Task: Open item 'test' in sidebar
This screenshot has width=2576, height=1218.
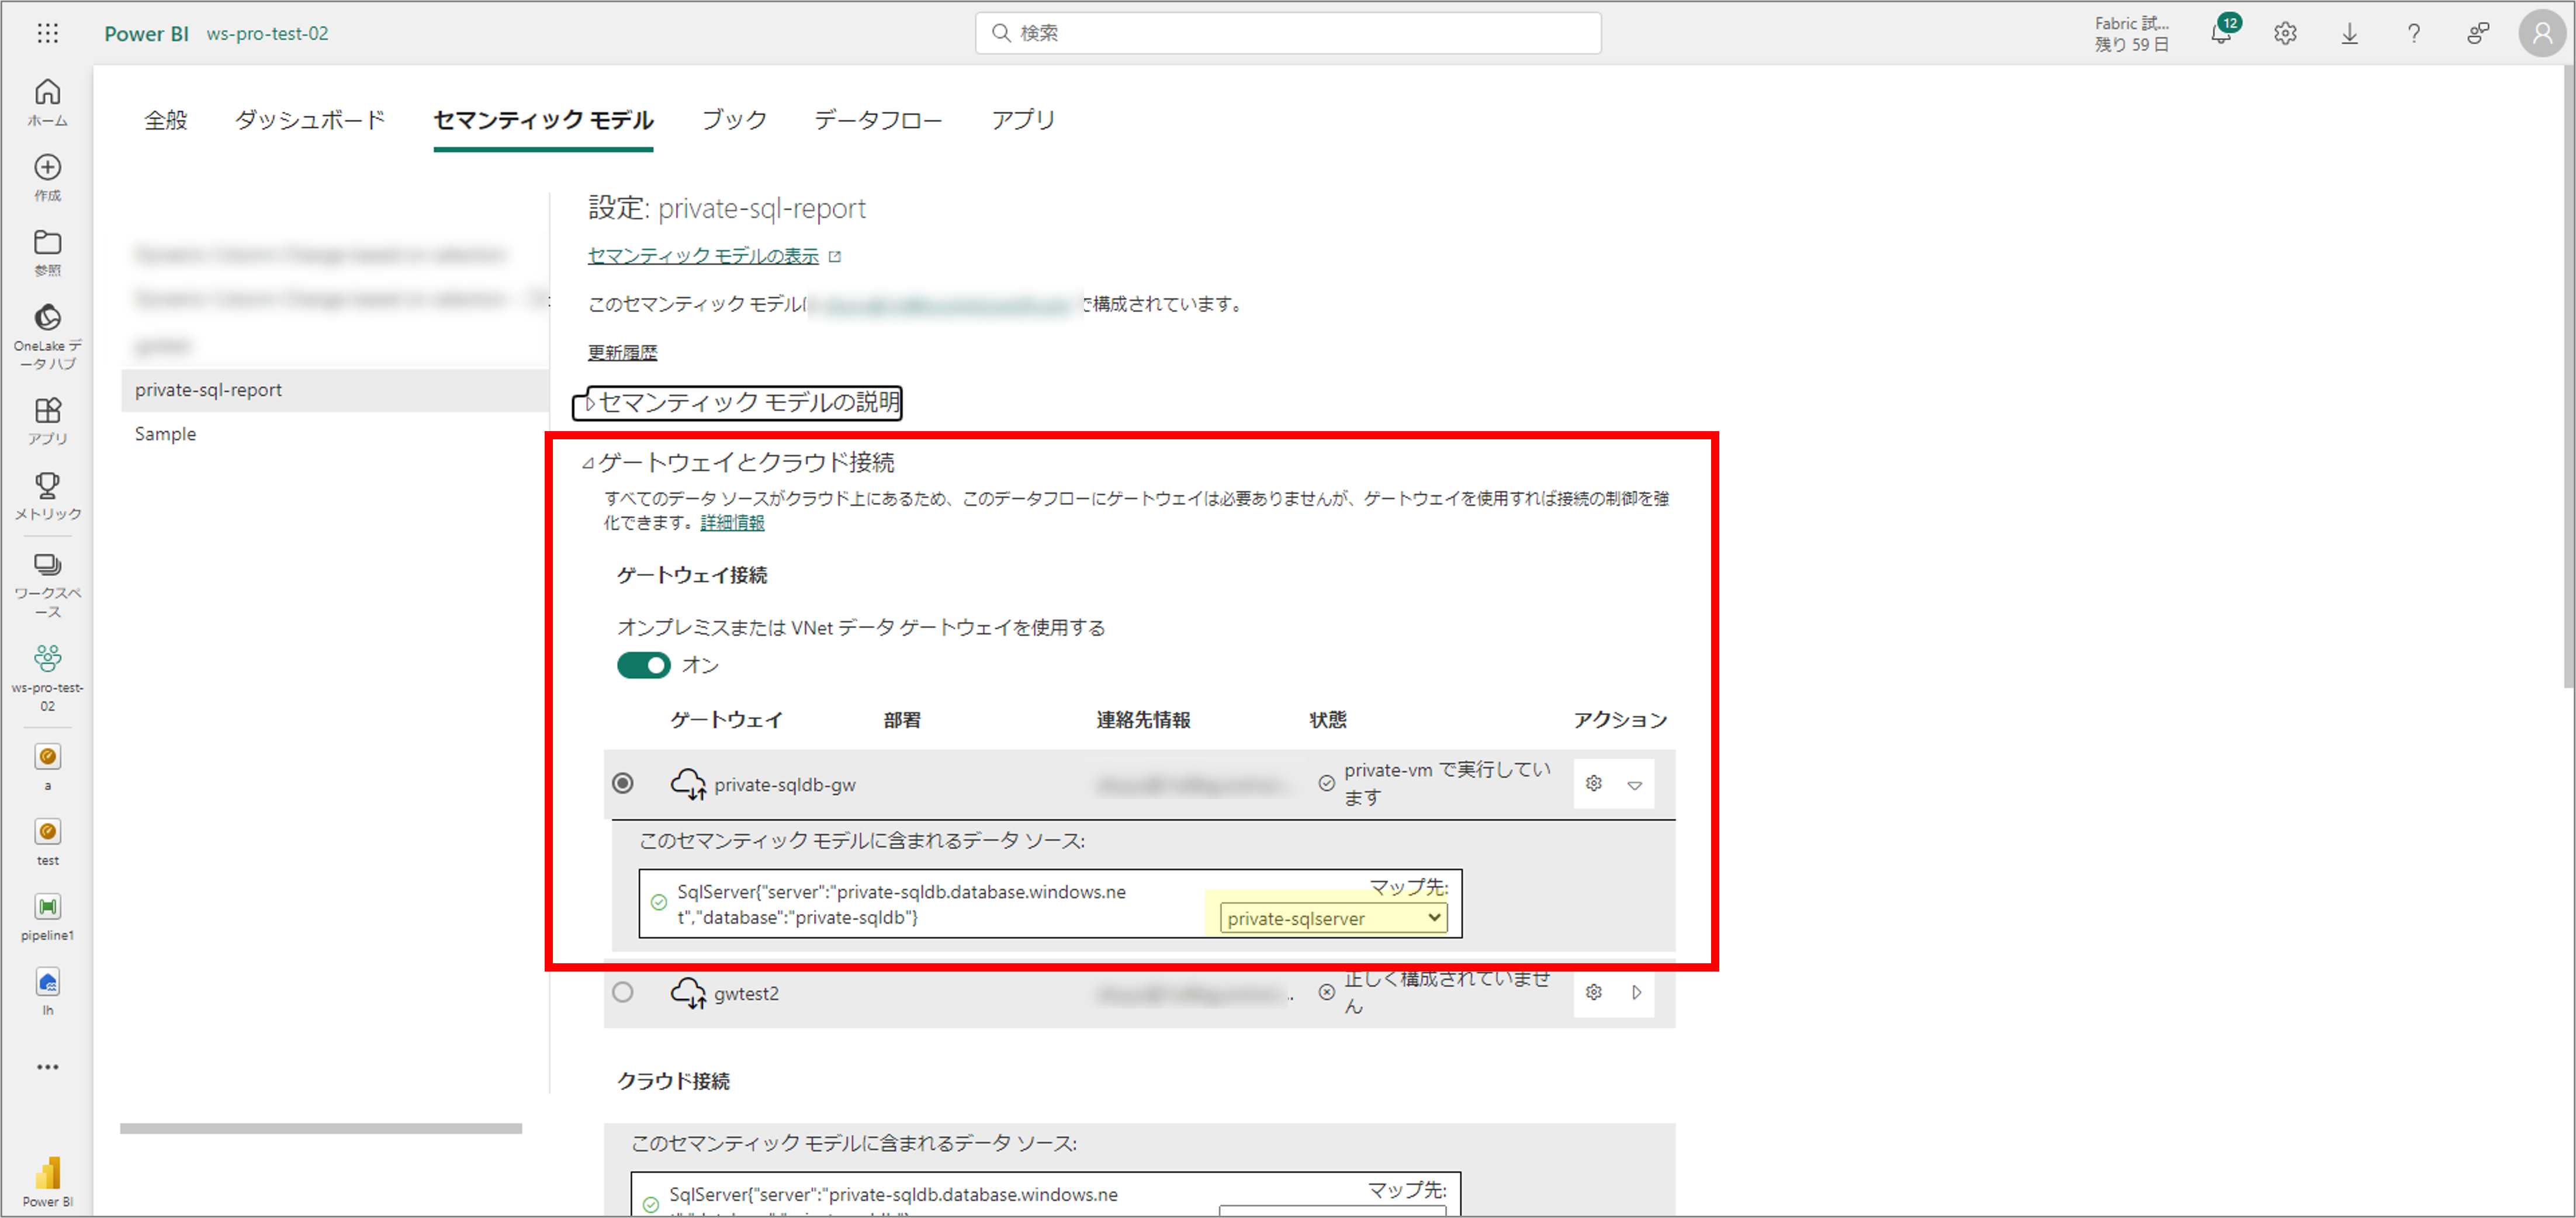Action: coord(47,841)
